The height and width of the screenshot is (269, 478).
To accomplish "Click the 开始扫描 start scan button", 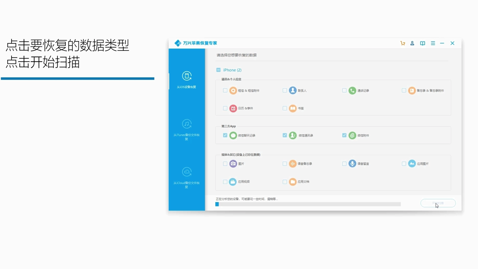I will pos(438,203).
